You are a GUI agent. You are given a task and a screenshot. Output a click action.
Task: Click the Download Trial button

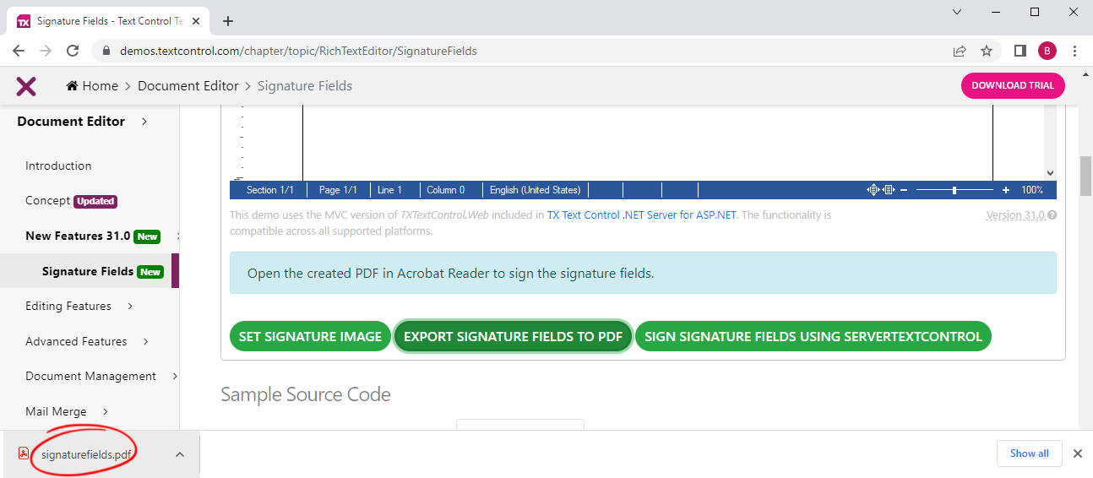1013,85
